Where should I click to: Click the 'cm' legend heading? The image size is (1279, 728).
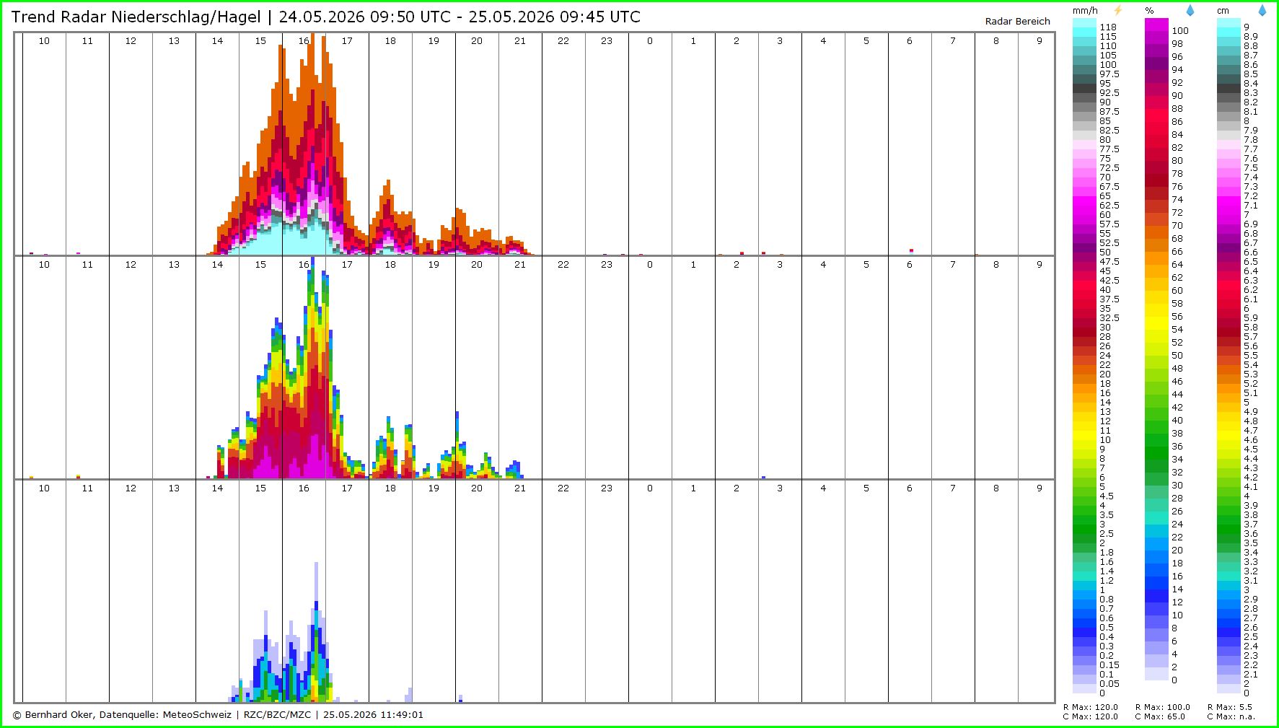click(x=1223, y=11)
